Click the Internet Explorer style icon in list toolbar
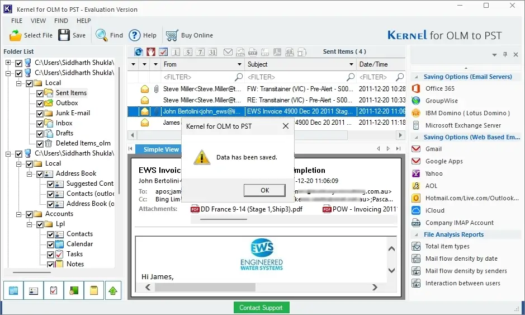 tap(139, 52)
